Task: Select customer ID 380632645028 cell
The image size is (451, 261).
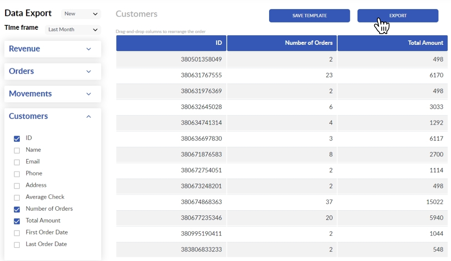Action: tap(171, 107)
